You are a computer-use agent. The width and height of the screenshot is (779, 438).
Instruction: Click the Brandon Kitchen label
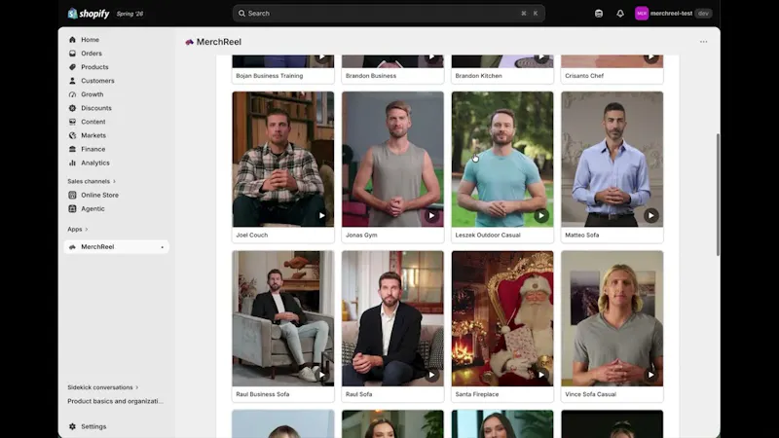[x=479, y=76]
